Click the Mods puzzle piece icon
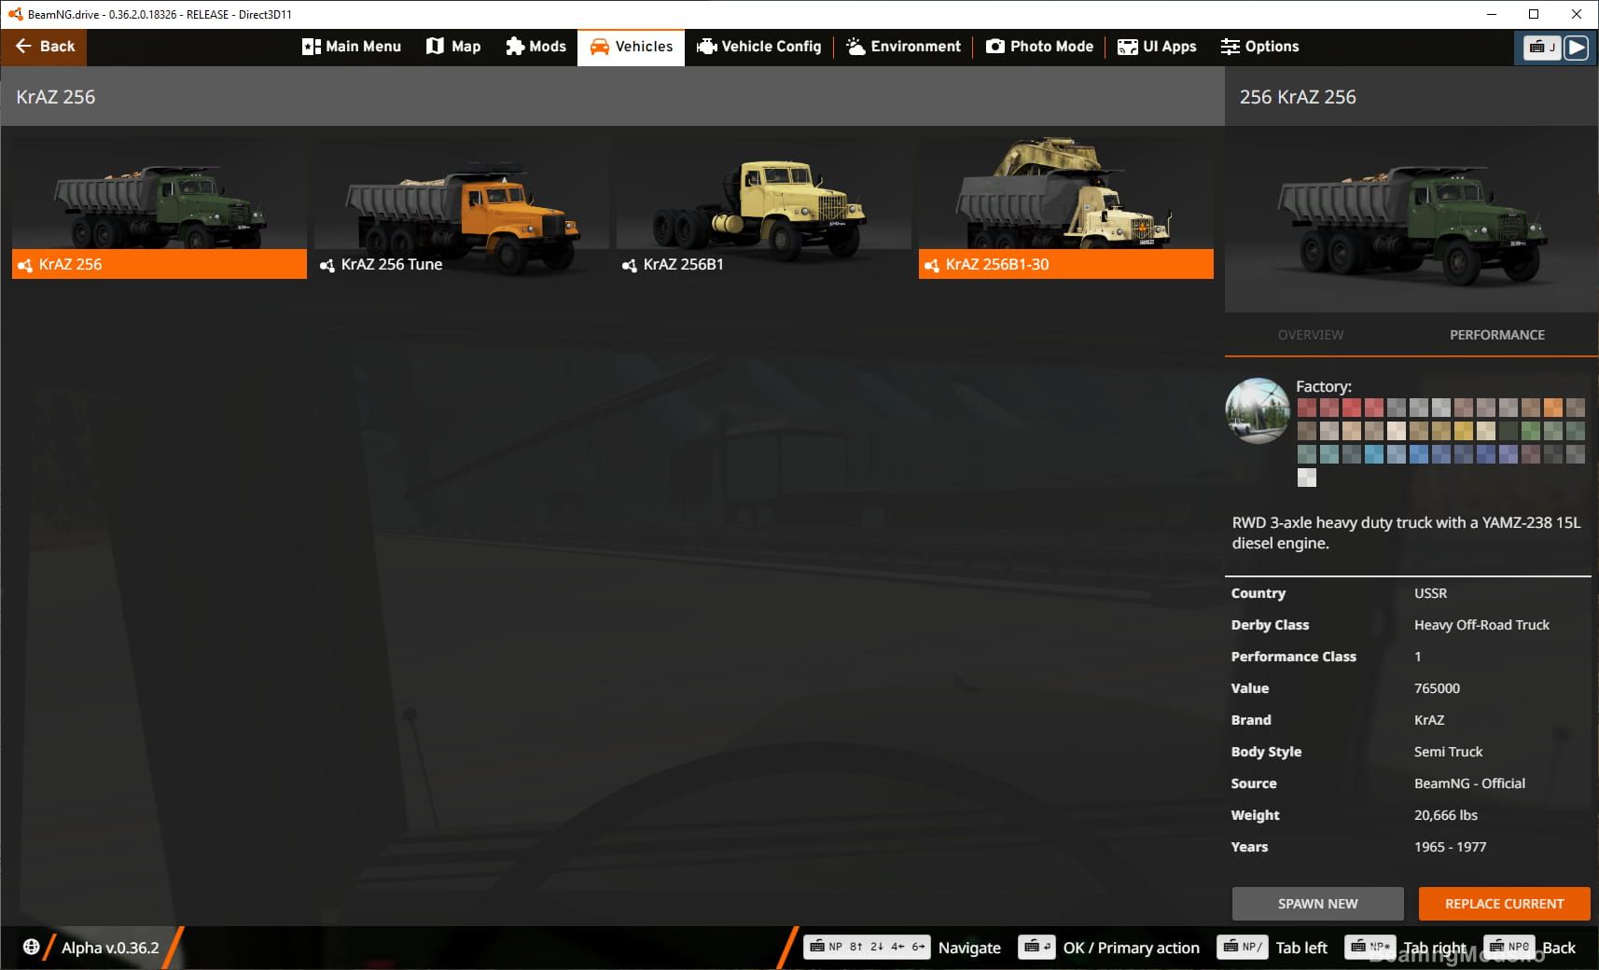Viewport: 1599px width, 970px height. (x=515, y=47)
